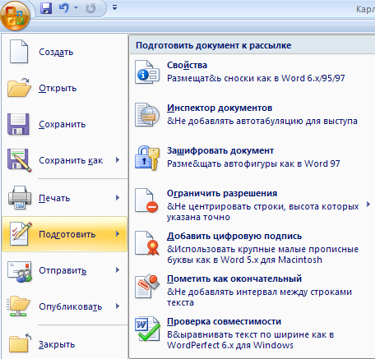Viewport: 375px width, 359px height.
Task: Select the Открыть menu item
Action: [x=65, y=88]
